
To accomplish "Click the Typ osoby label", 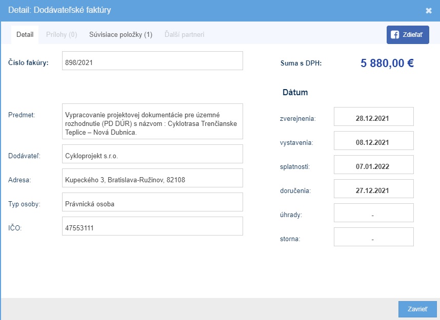I will (24, 204).
